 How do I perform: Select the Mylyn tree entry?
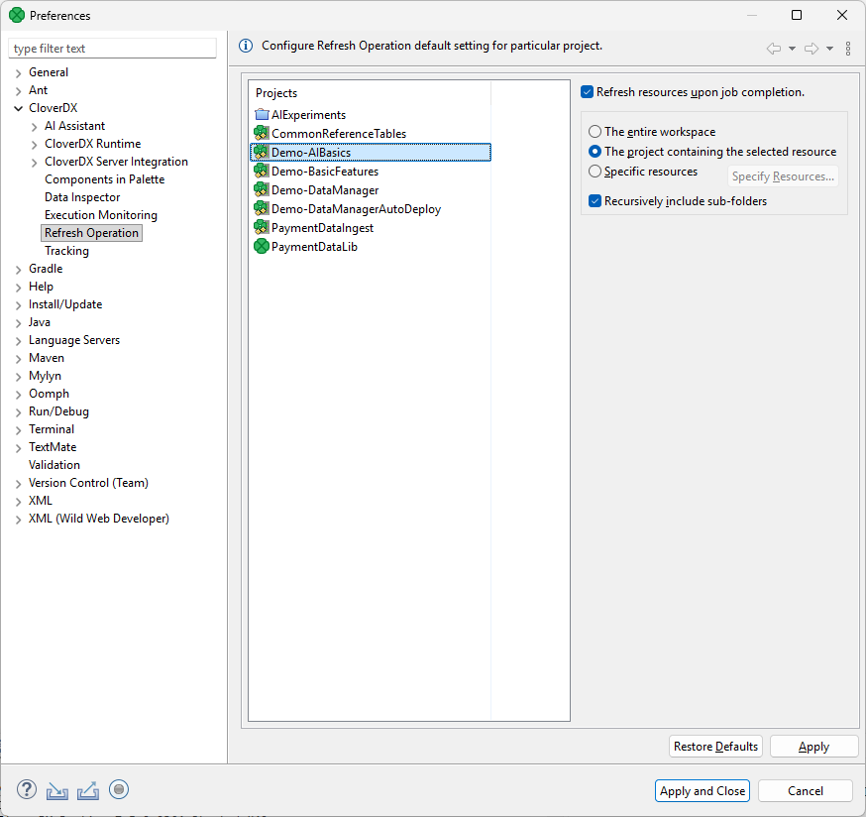click(45, 376)
